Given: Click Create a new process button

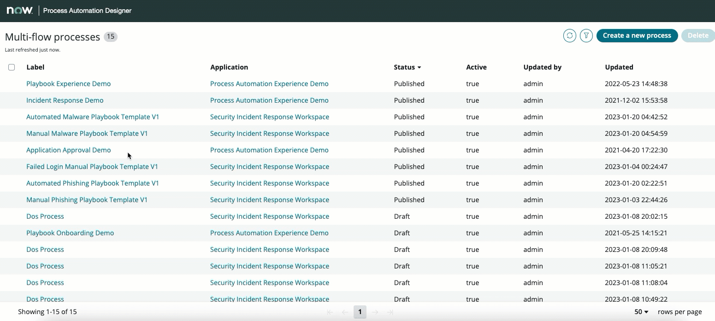Looking at the screenshot, I should click(x=637, y=35).
